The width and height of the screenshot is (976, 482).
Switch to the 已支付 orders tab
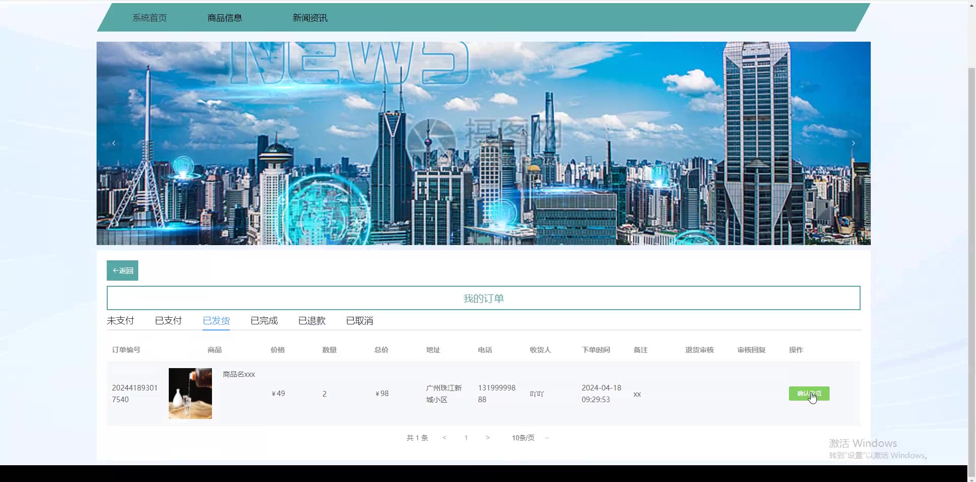click(x=168, y=321)
